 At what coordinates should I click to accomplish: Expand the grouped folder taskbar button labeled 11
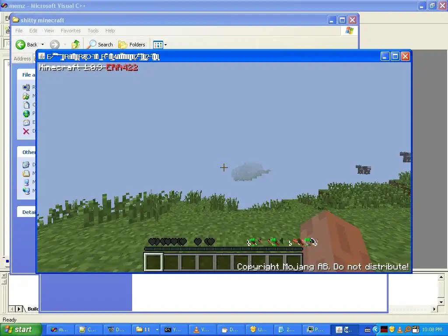pyautogui.click(x=145, y=329)
